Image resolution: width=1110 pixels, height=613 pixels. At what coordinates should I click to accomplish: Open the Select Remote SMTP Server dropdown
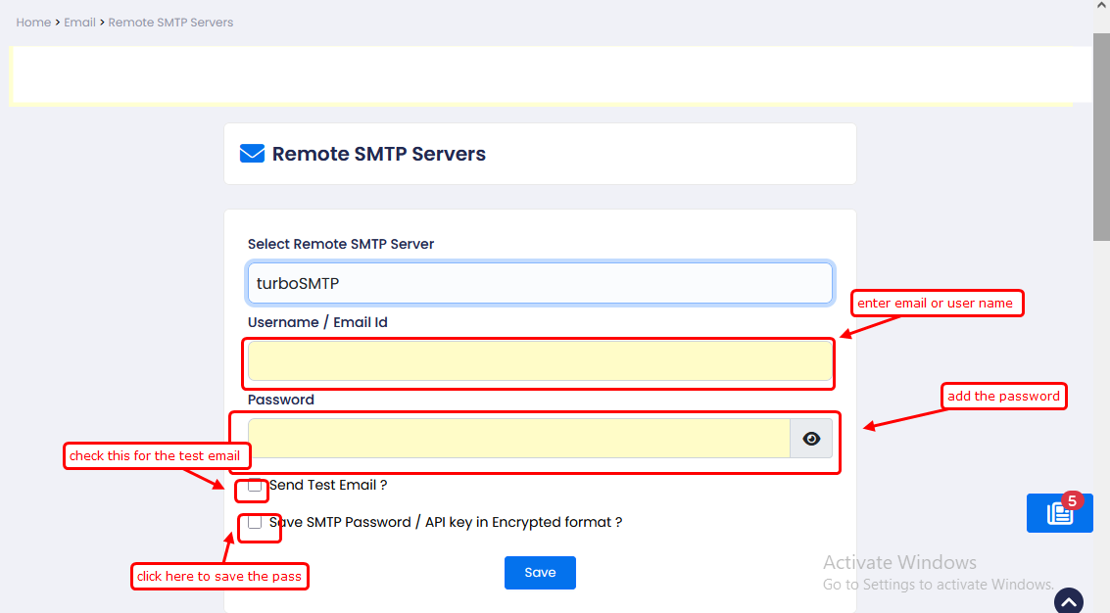[x=540, y=283]
